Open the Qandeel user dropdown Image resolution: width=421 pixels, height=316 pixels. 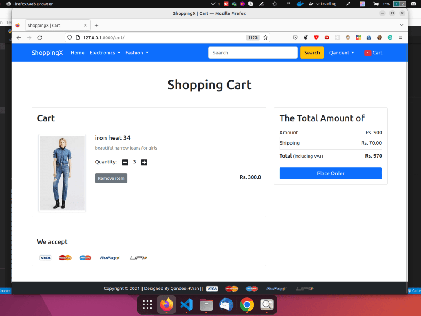point(341,53)
